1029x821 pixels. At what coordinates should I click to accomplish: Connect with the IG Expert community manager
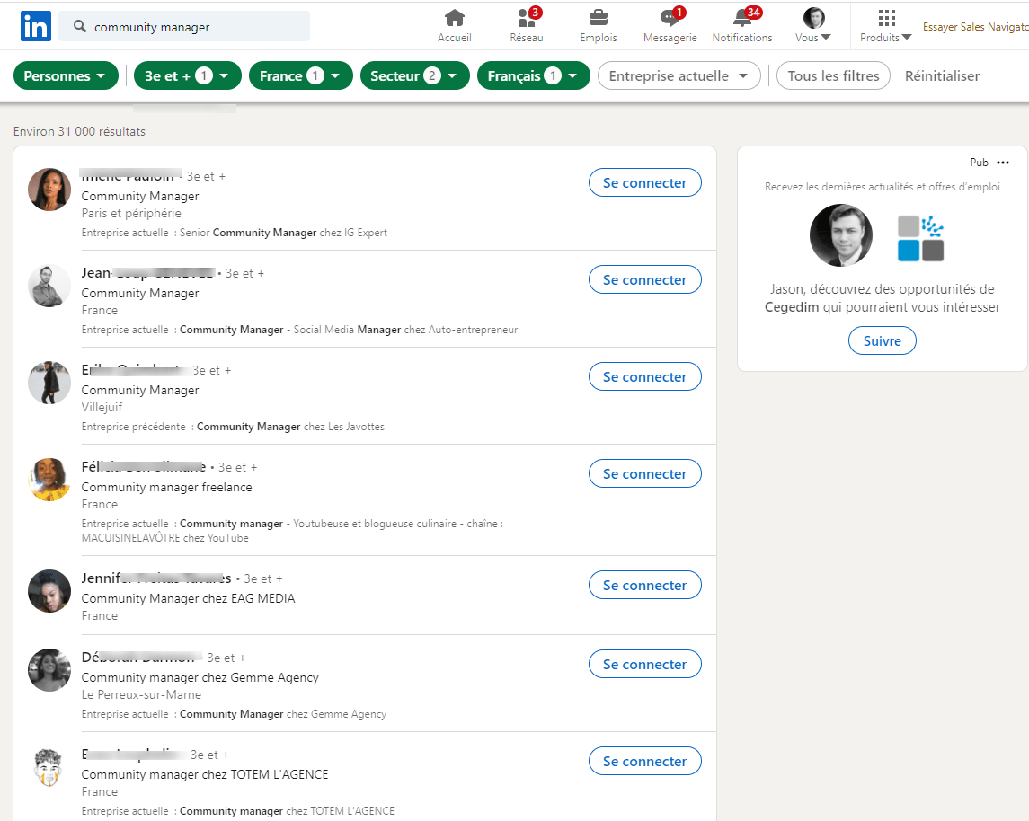[x=645, y=183]
